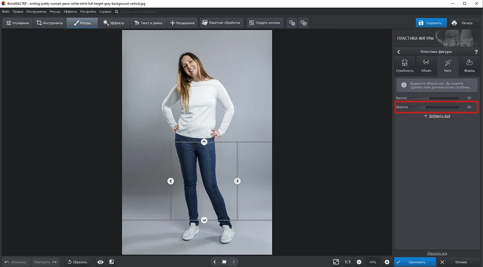Click the 49% zoom value
Viewport: 483px width, 267px height.
373,262
